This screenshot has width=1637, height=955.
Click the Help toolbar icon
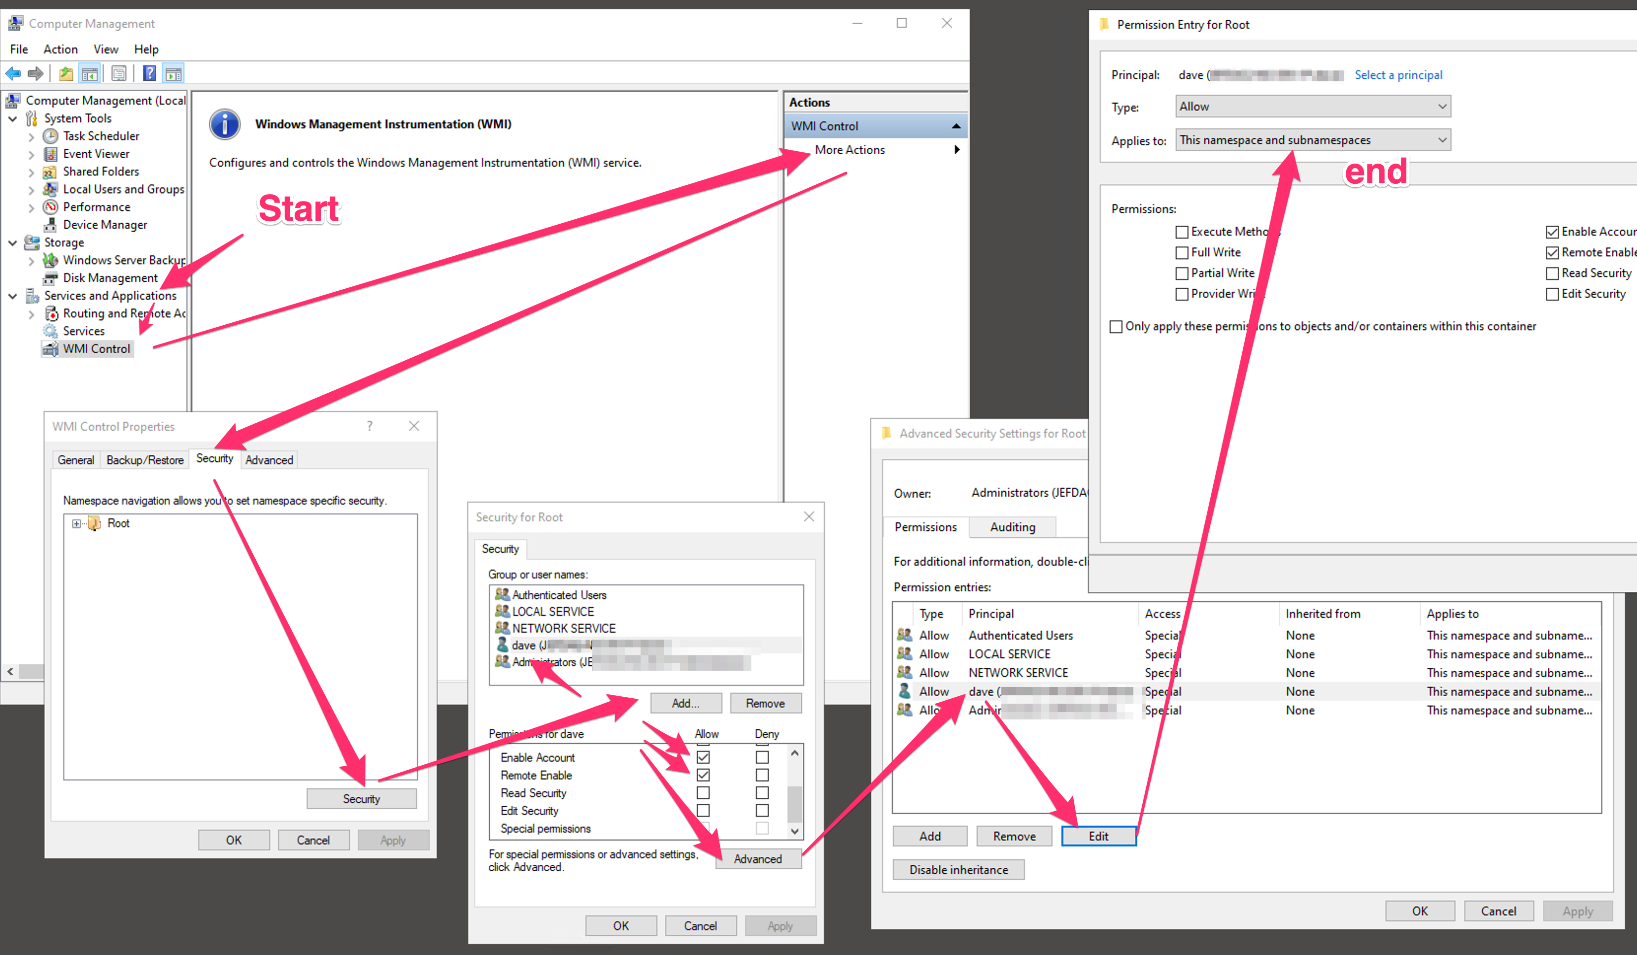coord(149,73)
